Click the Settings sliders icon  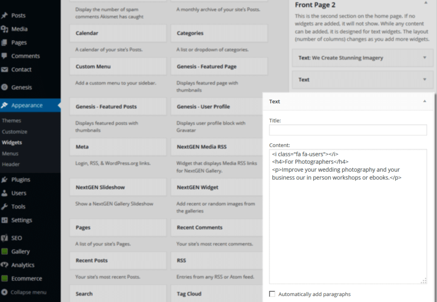pos(4,220)
